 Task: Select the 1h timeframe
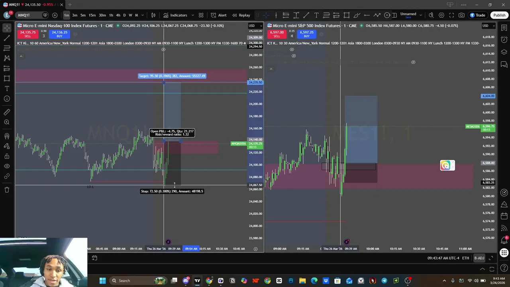pos(111,15)
